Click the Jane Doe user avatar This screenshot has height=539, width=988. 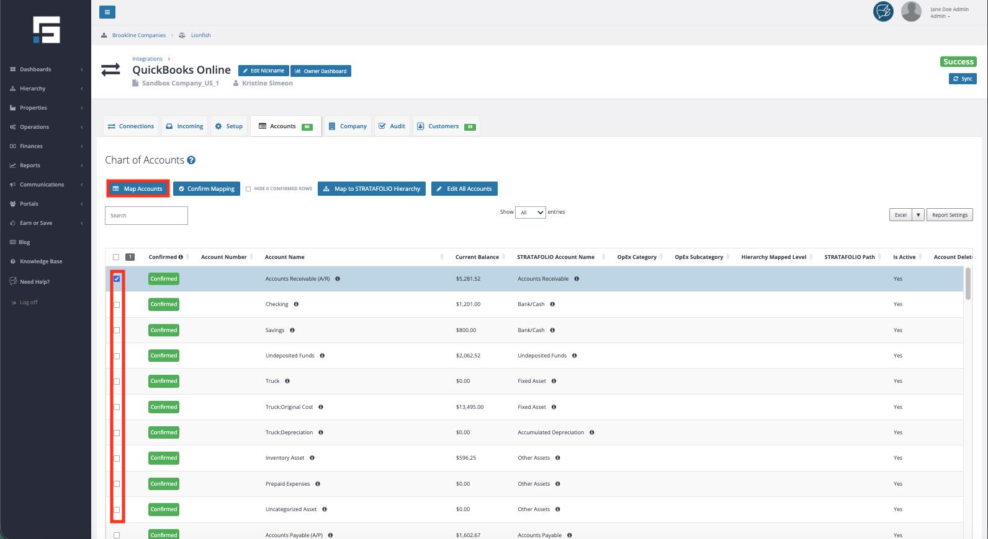[911, 11]
